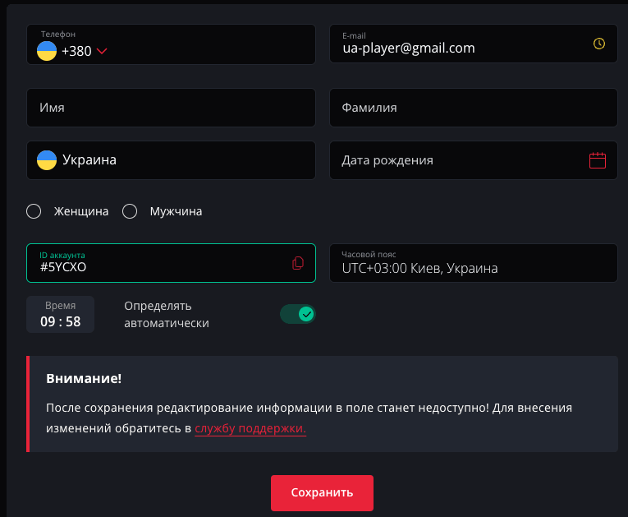Click the Время 09:58 time box
The width and height of the screenshot is (628, 517).
pos(60,315)
